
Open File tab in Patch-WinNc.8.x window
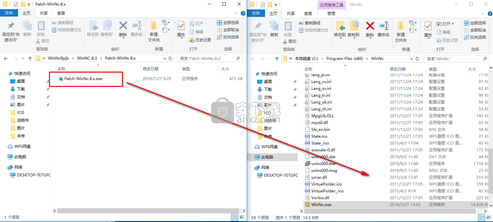9,13
